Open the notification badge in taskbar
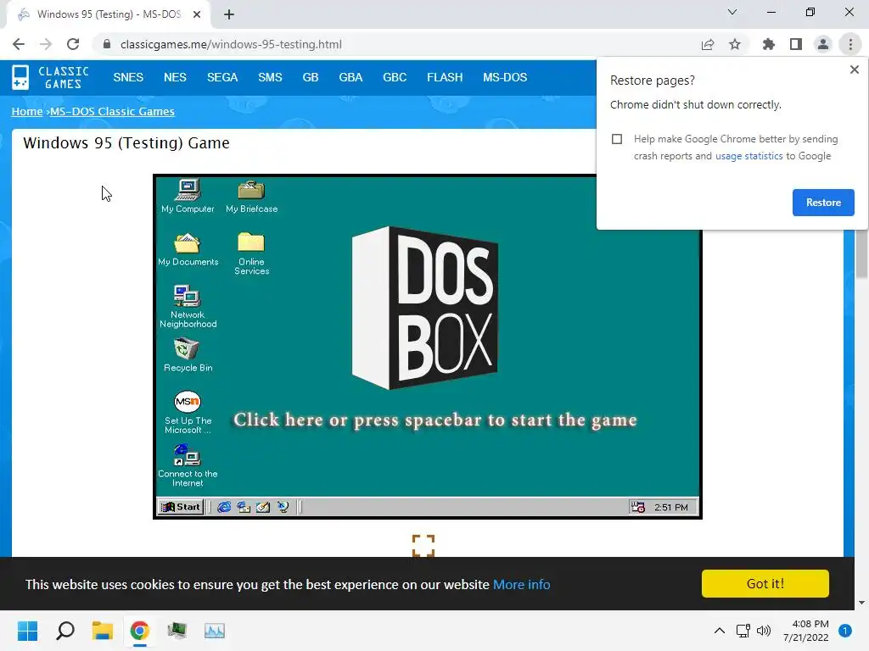The height and width of the screenshot is (651, 869). [845, 630]
